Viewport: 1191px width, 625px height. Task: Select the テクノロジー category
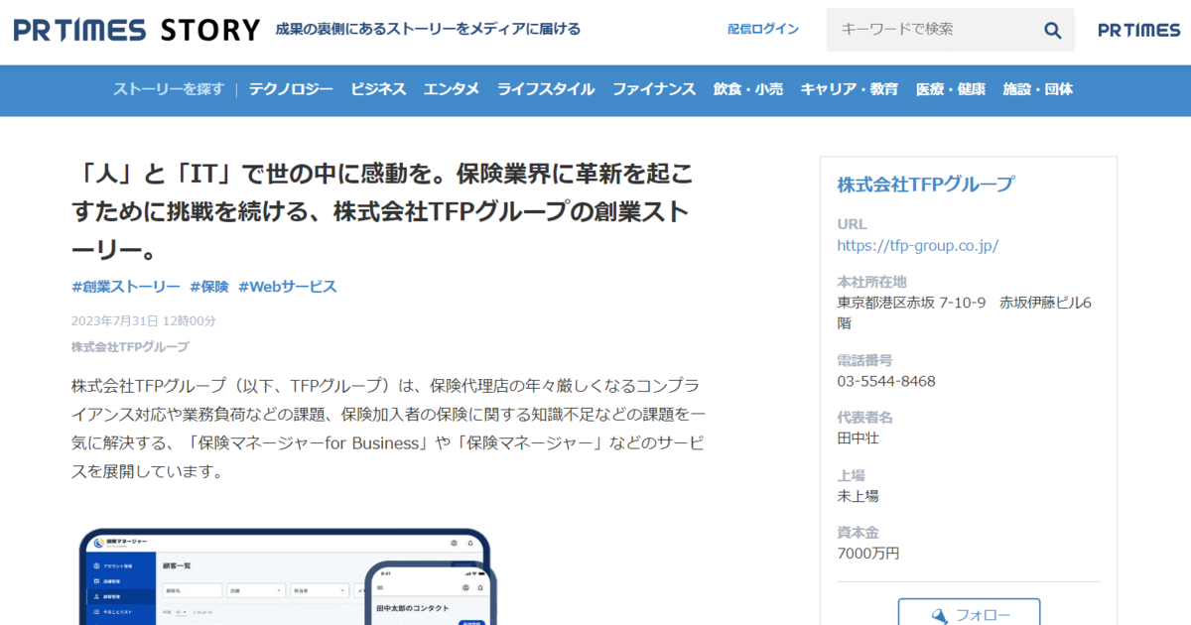click(291, 89)
